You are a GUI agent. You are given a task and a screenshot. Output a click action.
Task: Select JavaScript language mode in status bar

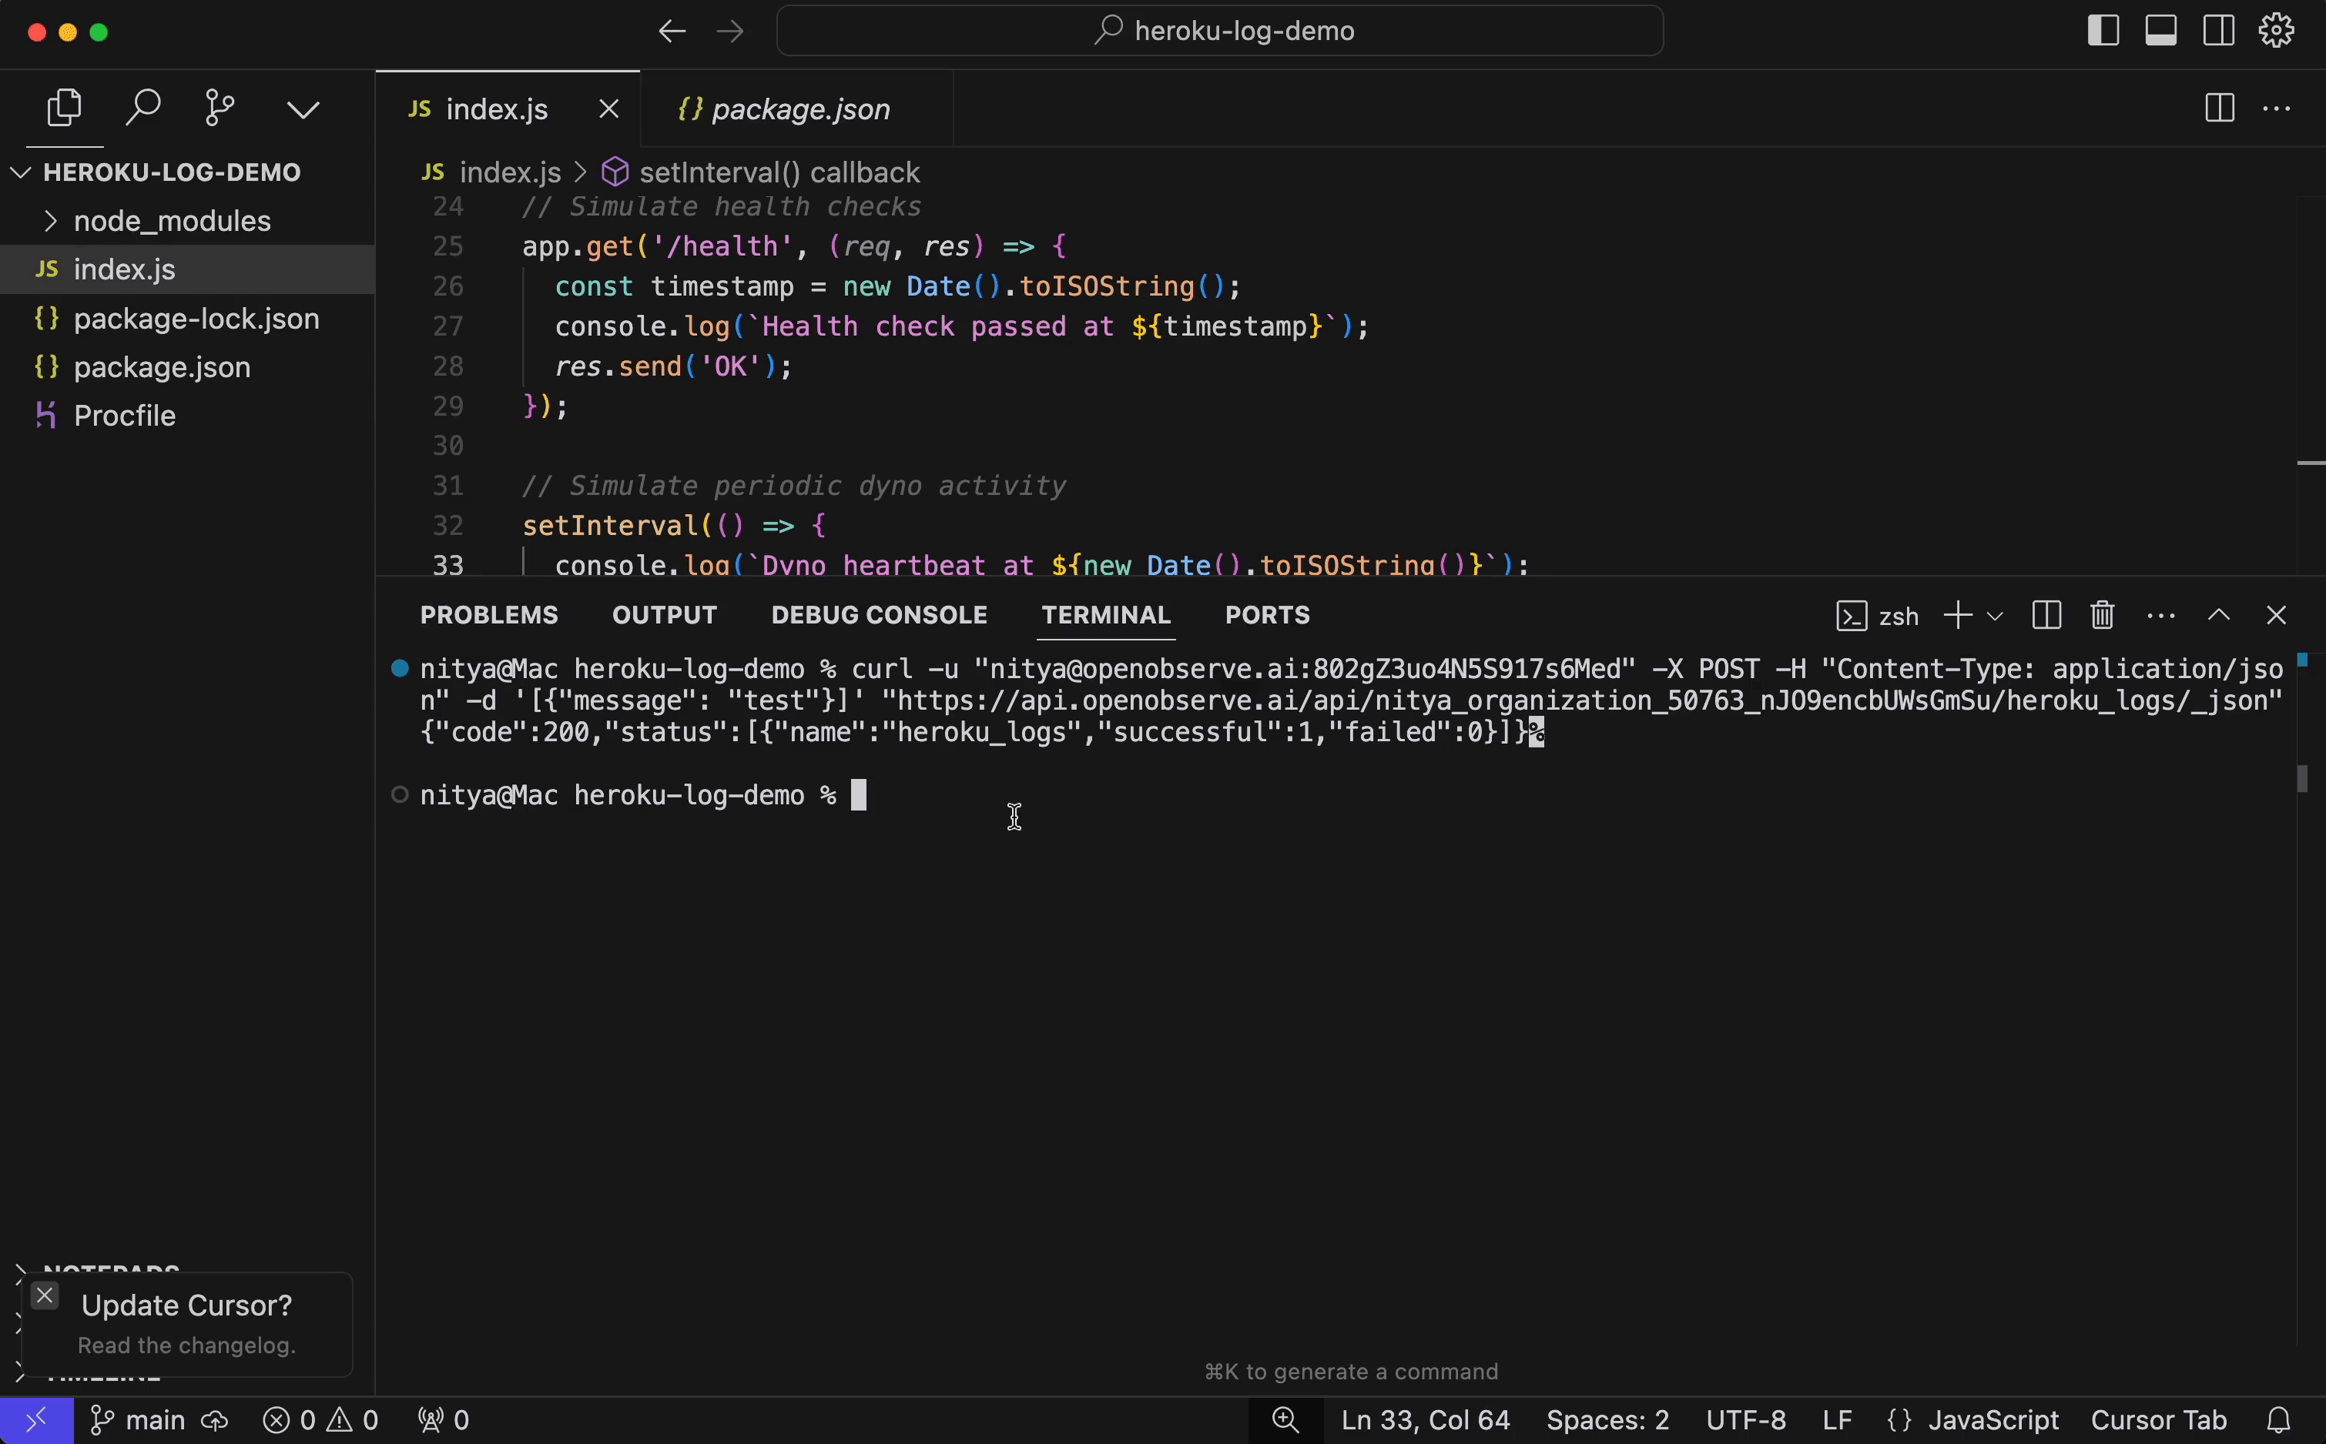(1993, 1420)
